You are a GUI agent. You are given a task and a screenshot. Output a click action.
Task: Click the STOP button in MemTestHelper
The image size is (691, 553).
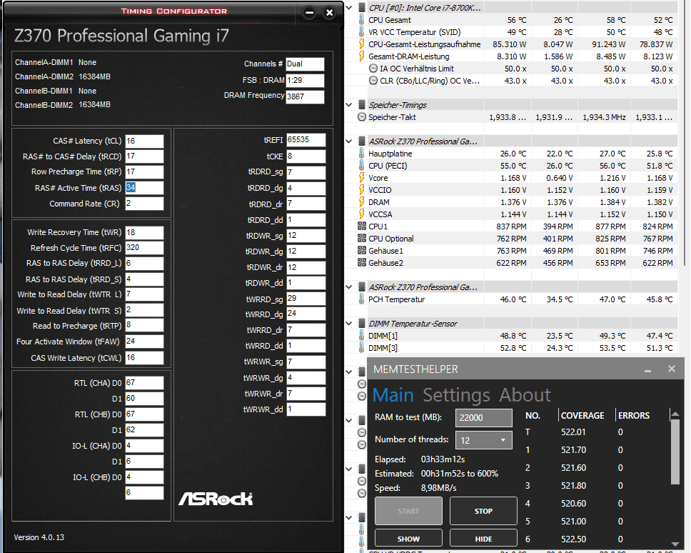click(483, 511)
